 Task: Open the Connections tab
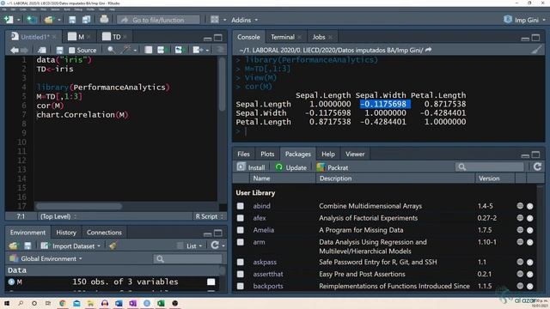coord(104,233)
